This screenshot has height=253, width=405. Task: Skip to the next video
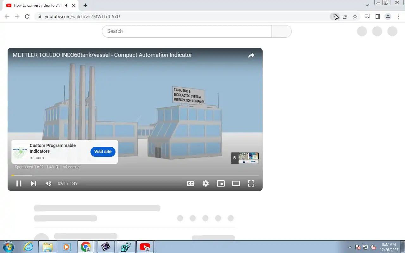(33, 183)
